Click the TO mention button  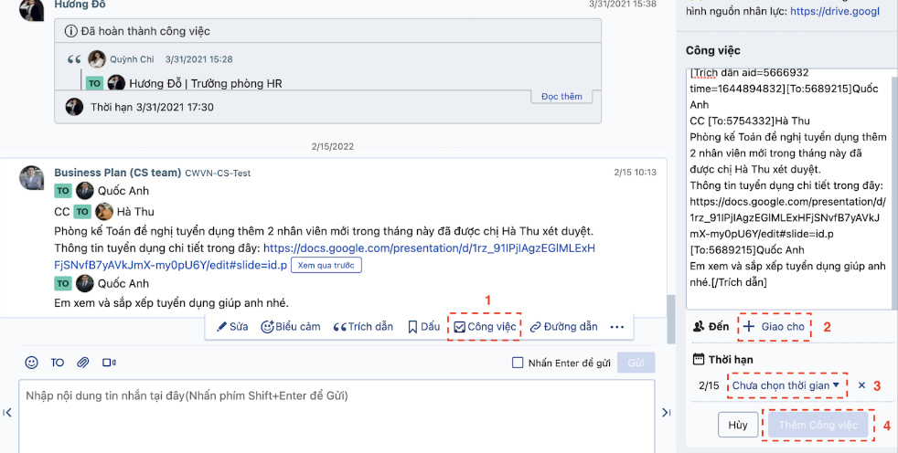(x=58, y=362)
